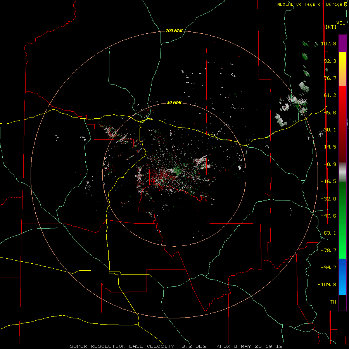Click the 45.6 legend value
Viewport: 349px width, 349px height.
330,112
